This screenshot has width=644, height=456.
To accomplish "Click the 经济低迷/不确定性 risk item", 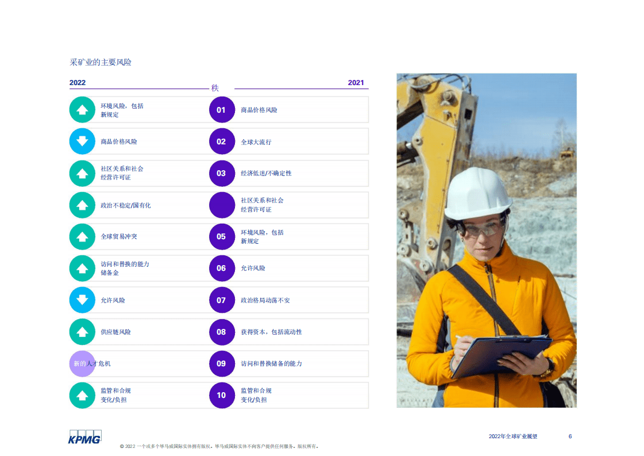I will (266, 173).
